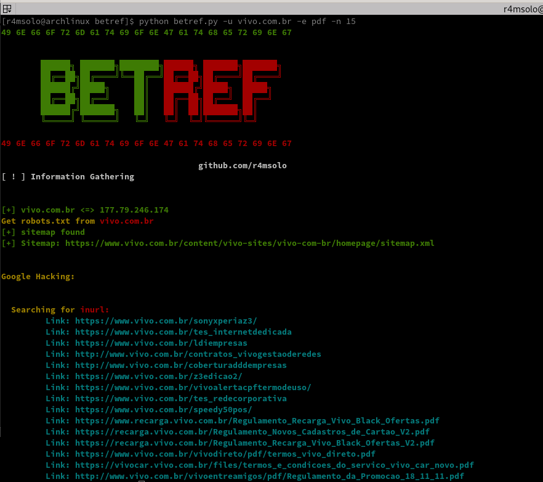Viewport: 543px width, 482px height.
Task: Open the sonyxperiaz3 link
Action: [166, 321]
